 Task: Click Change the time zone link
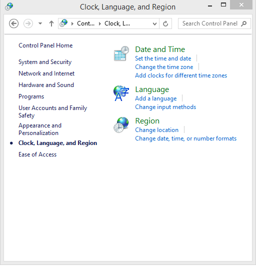(164, 67)
